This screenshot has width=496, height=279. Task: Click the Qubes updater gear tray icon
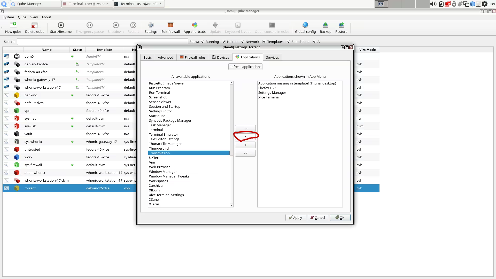coord(485,4)
